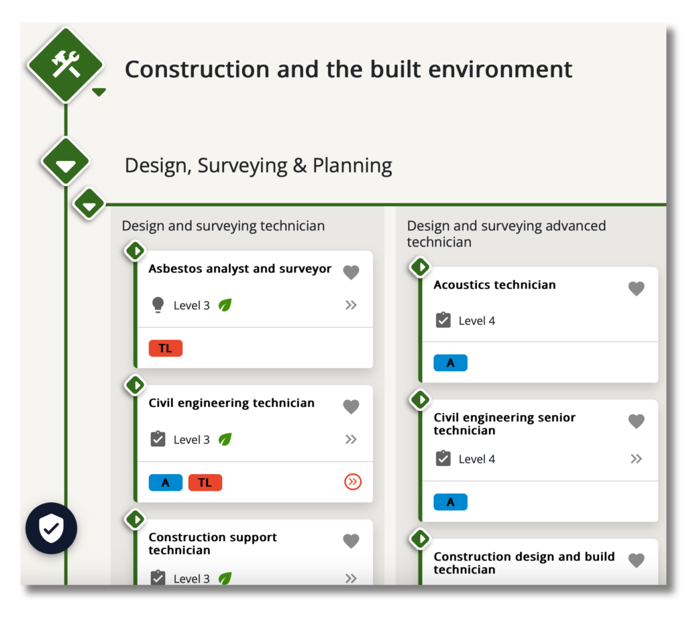Click the green leaf icon on Asbestos analyst
Image resolution: width=687 pixels, height=627 pixels.
click(225, 305)
